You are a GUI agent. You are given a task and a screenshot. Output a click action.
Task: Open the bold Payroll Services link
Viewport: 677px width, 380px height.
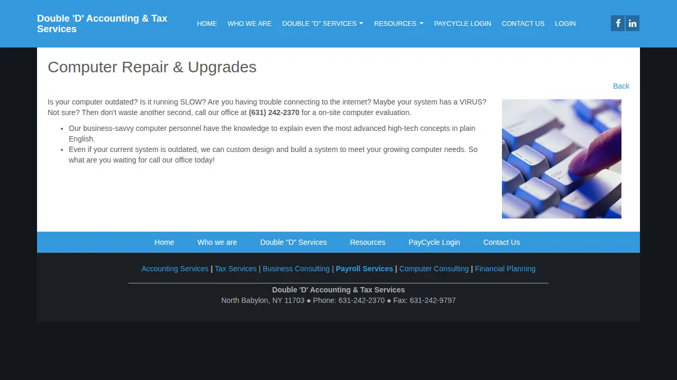364,269
